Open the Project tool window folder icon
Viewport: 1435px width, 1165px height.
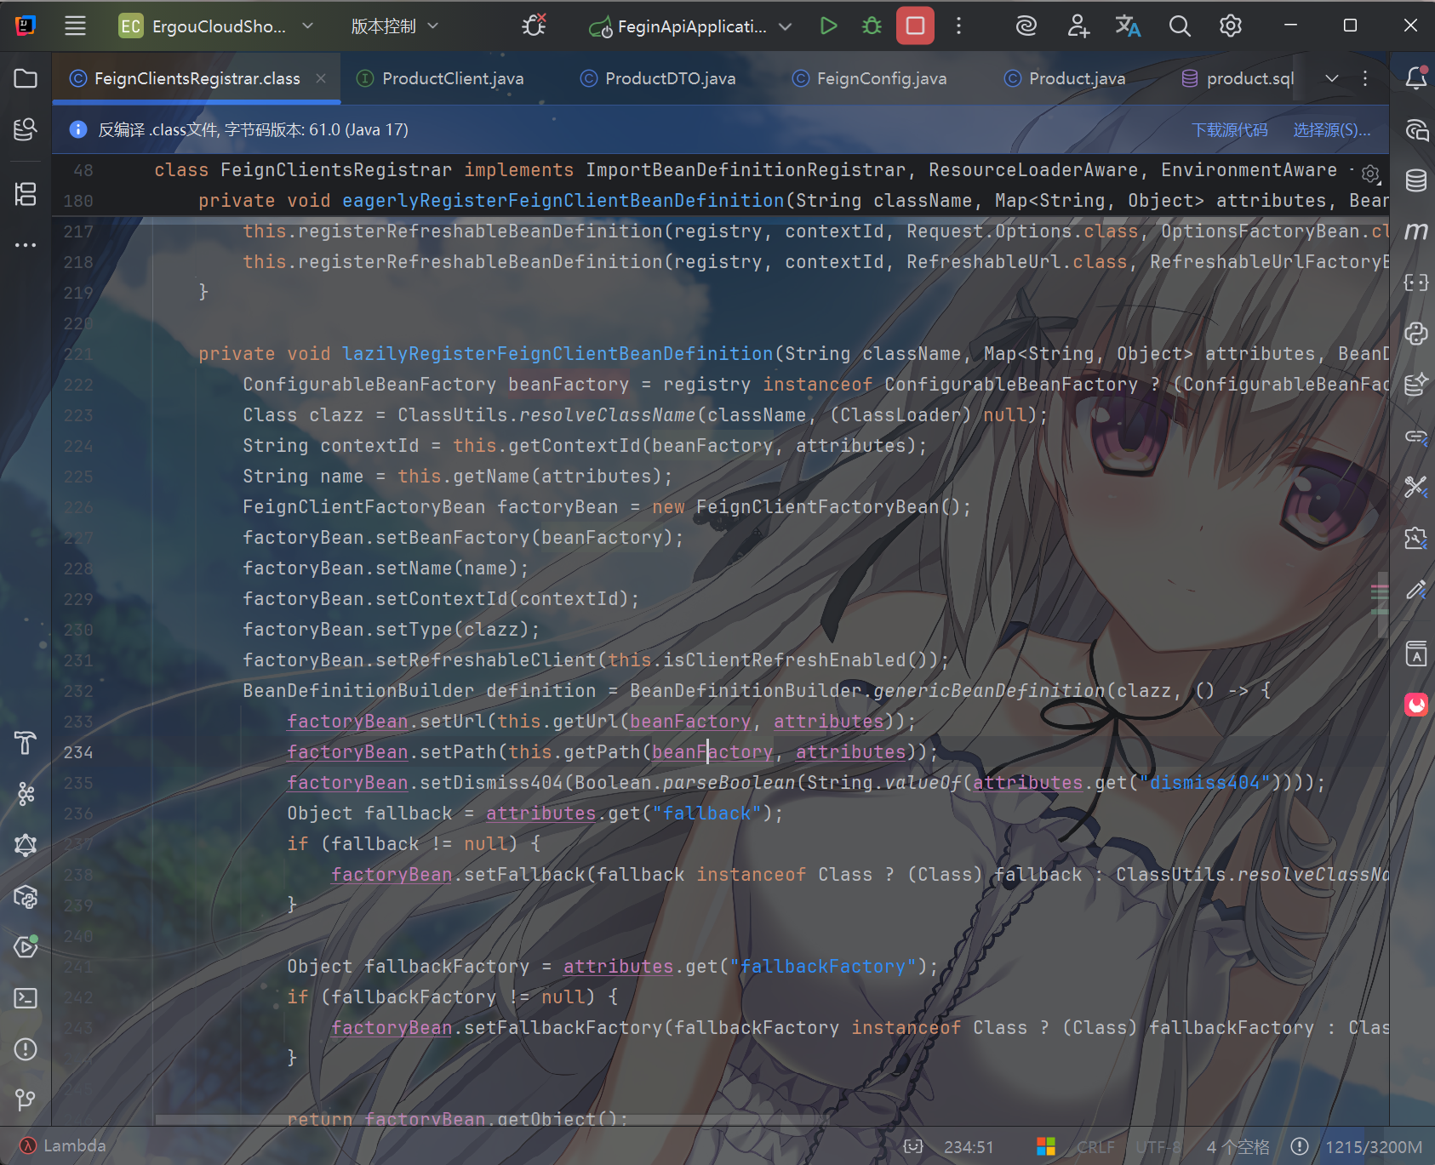point(26,78)
